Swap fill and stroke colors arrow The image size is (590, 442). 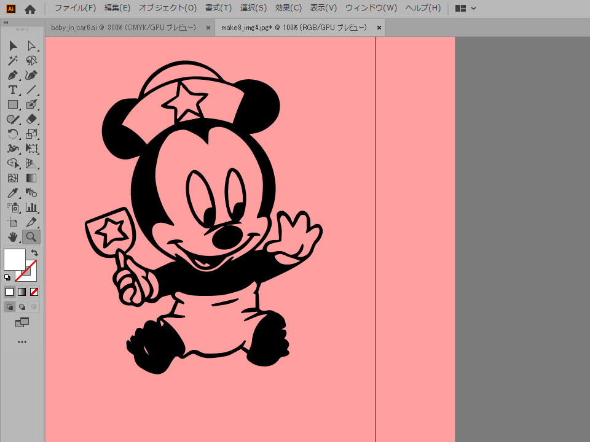click(x=34, y=252)
